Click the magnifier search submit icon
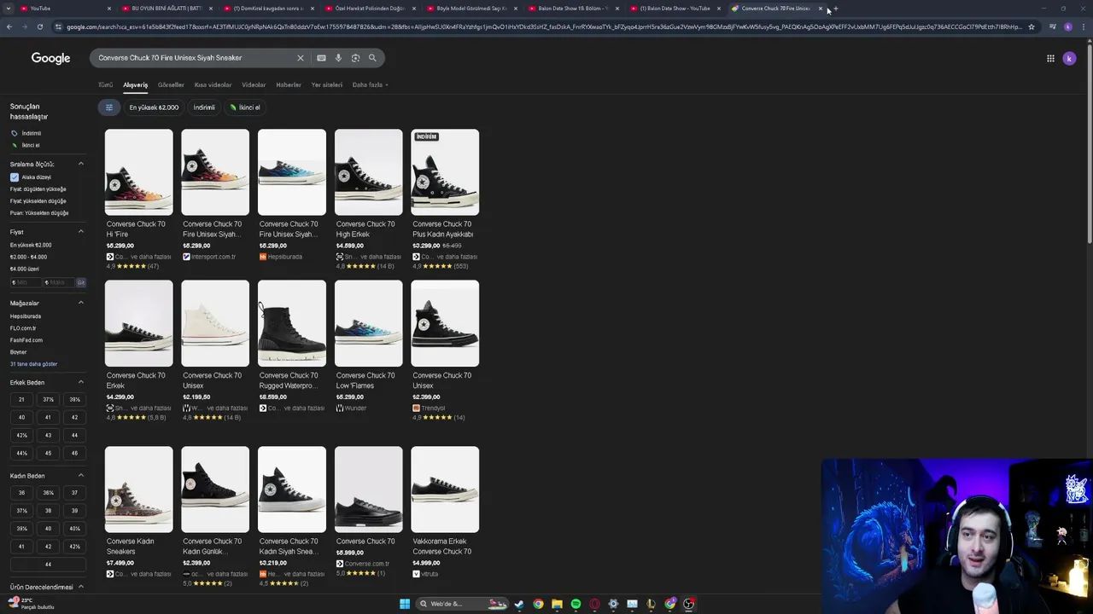 pos(372,58)
